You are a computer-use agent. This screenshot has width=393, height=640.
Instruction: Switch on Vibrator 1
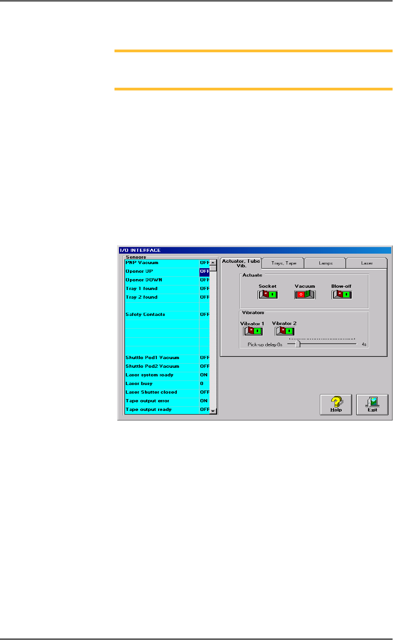pos(253,331)
